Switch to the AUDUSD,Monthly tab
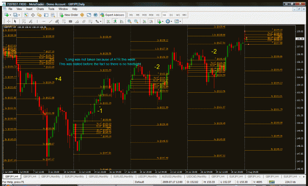308x186 pixels. point(171,177)
